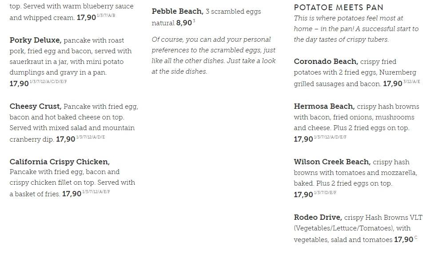This screenshot has height=258, width=446.
Task: Select the italic text about crispy tubers
Action: 356,29
